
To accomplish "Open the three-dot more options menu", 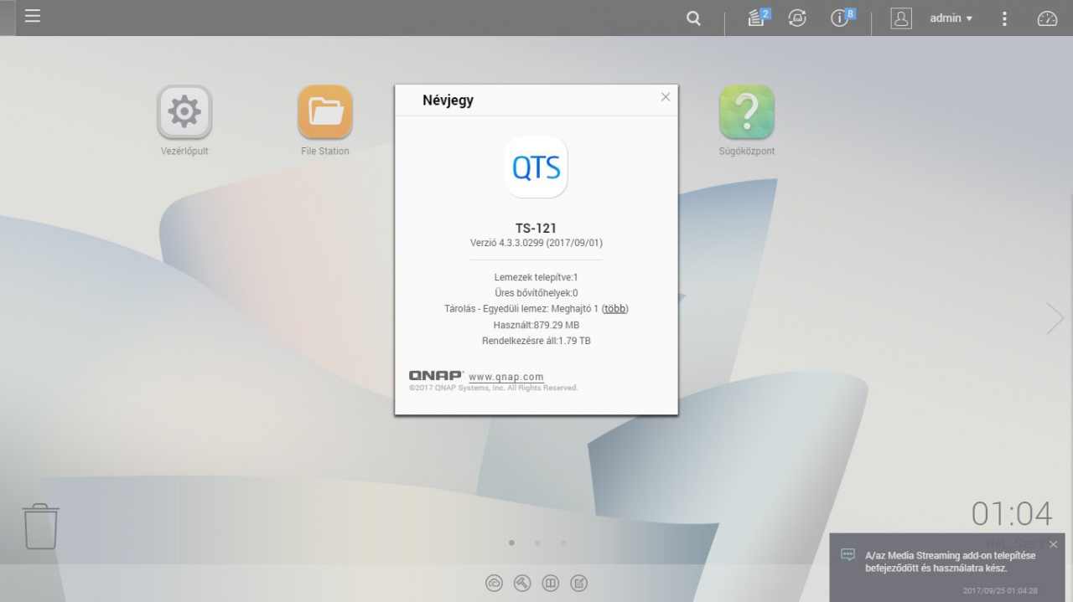I will [x=1004, y=18].
